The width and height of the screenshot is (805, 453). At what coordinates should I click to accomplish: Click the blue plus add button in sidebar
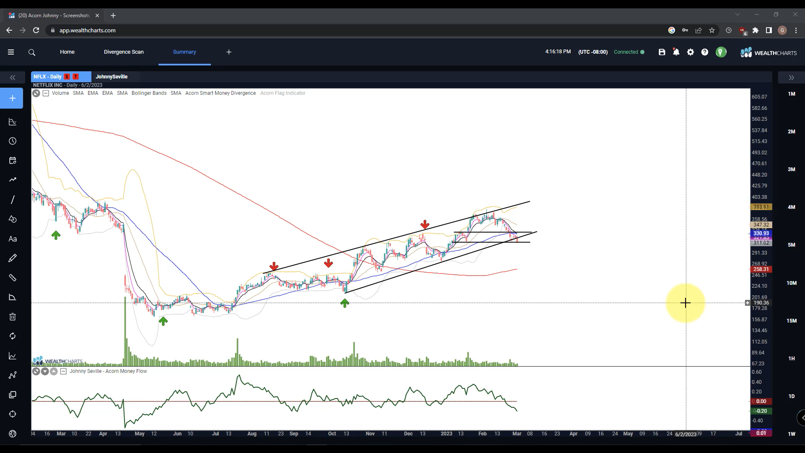click(x=12, y=98)
